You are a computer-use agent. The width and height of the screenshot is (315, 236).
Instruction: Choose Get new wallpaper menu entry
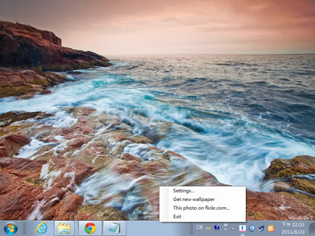(x=203, y=199)
